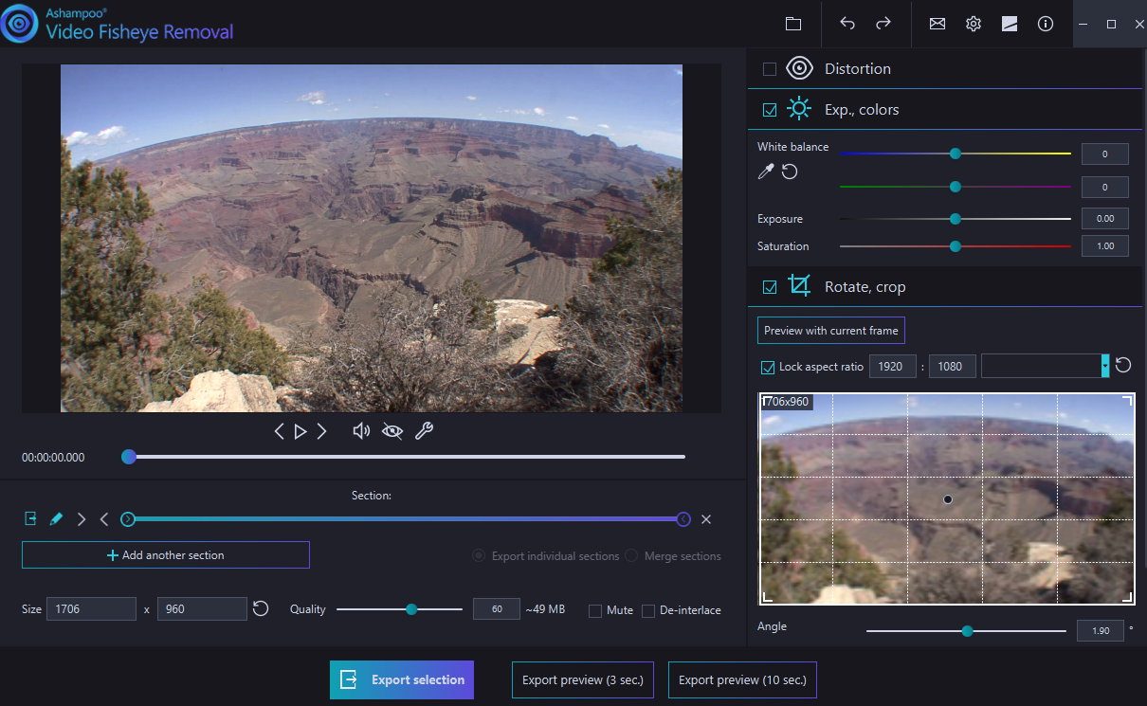Image resolution: width=1147 pixels, height=706 pixels.
Task: Open the settings gear
Action: 974,24
